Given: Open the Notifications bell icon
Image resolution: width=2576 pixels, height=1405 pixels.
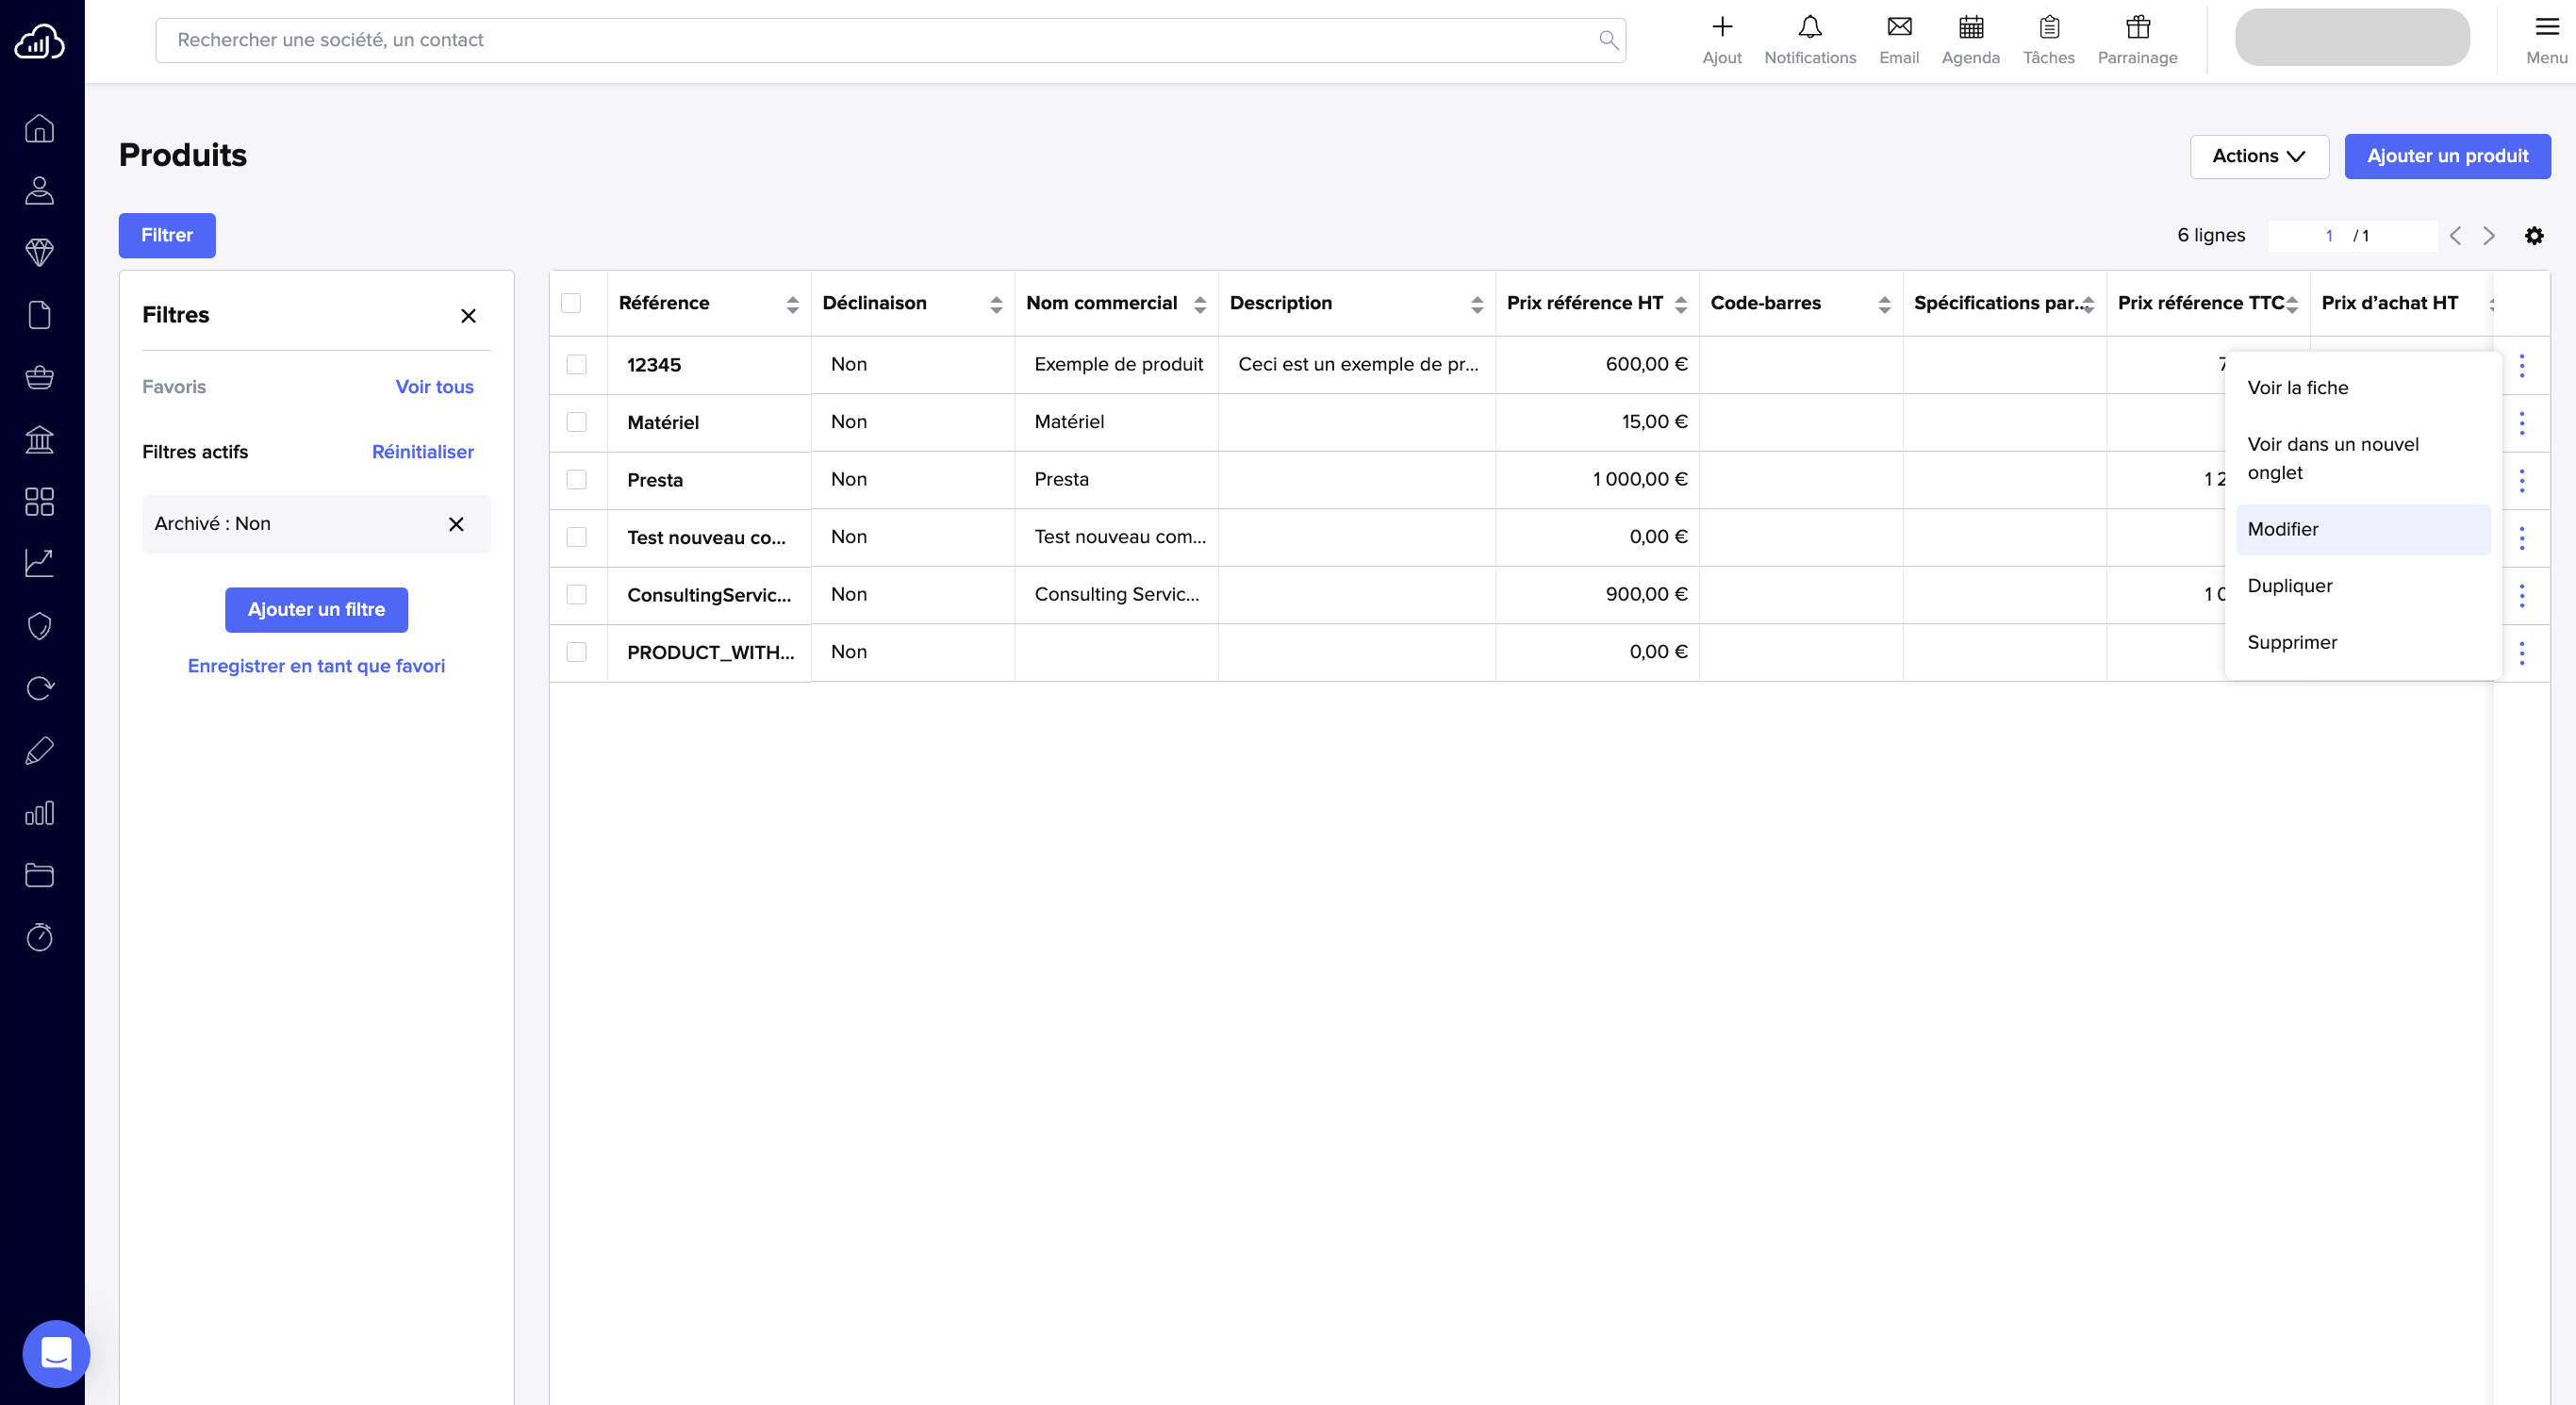Looking at the screenshot, I should [x=1809, y=28].
